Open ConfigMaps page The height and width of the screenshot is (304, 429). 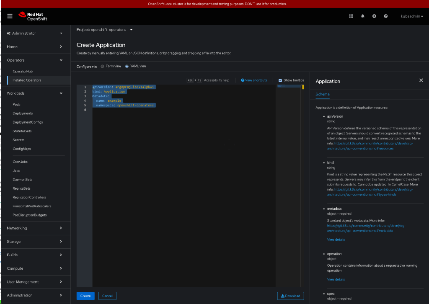(22, 149)
